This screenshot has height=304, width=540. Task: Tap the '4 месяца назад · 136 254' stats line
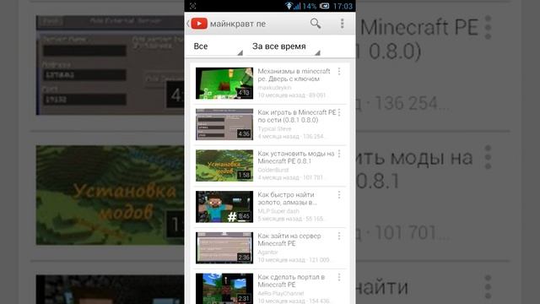click(291, 137)
